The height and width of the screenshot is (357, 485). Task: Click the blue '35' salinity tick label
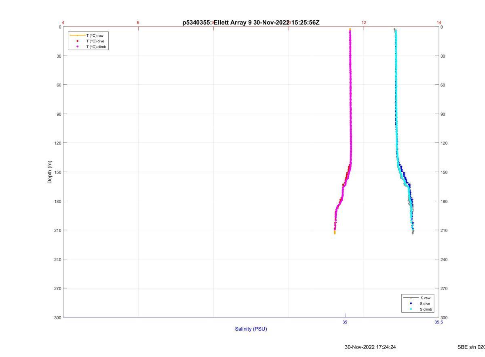click(345, 322)
